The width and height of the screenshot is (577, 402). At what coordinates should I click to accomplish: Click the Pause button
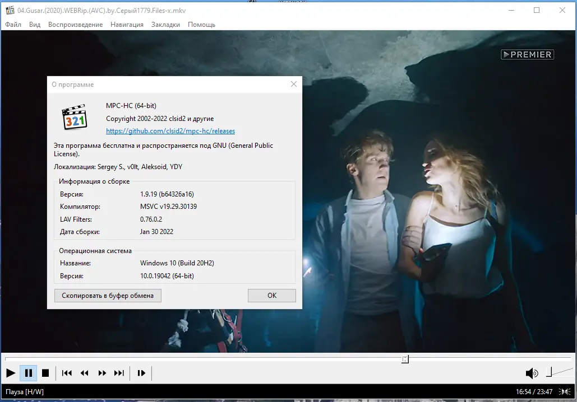click(x=29, y=373)
